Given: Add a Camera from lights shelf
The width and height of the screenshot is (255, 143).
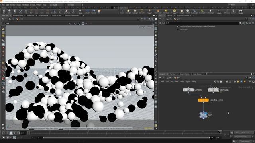Looking at the screenshot, I should [122, 11].
